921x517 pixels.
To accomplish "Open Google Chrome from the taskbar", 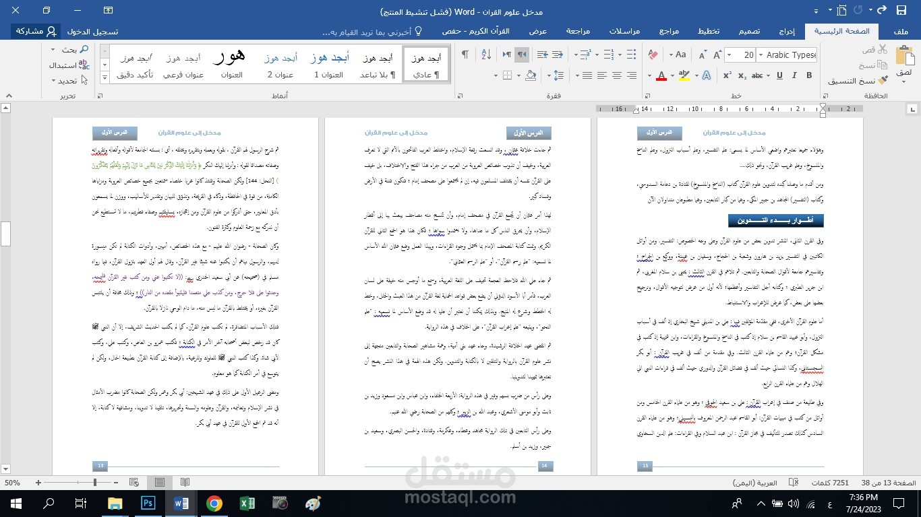I will [214, 503].
